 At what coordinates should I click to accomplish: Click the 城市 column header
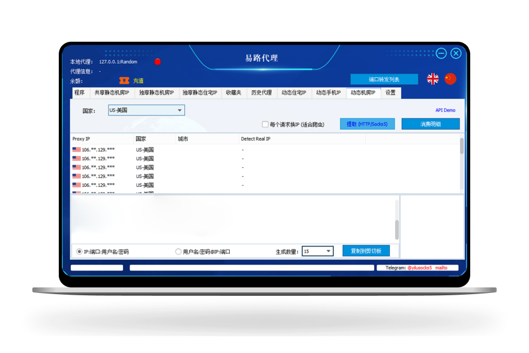207,138
